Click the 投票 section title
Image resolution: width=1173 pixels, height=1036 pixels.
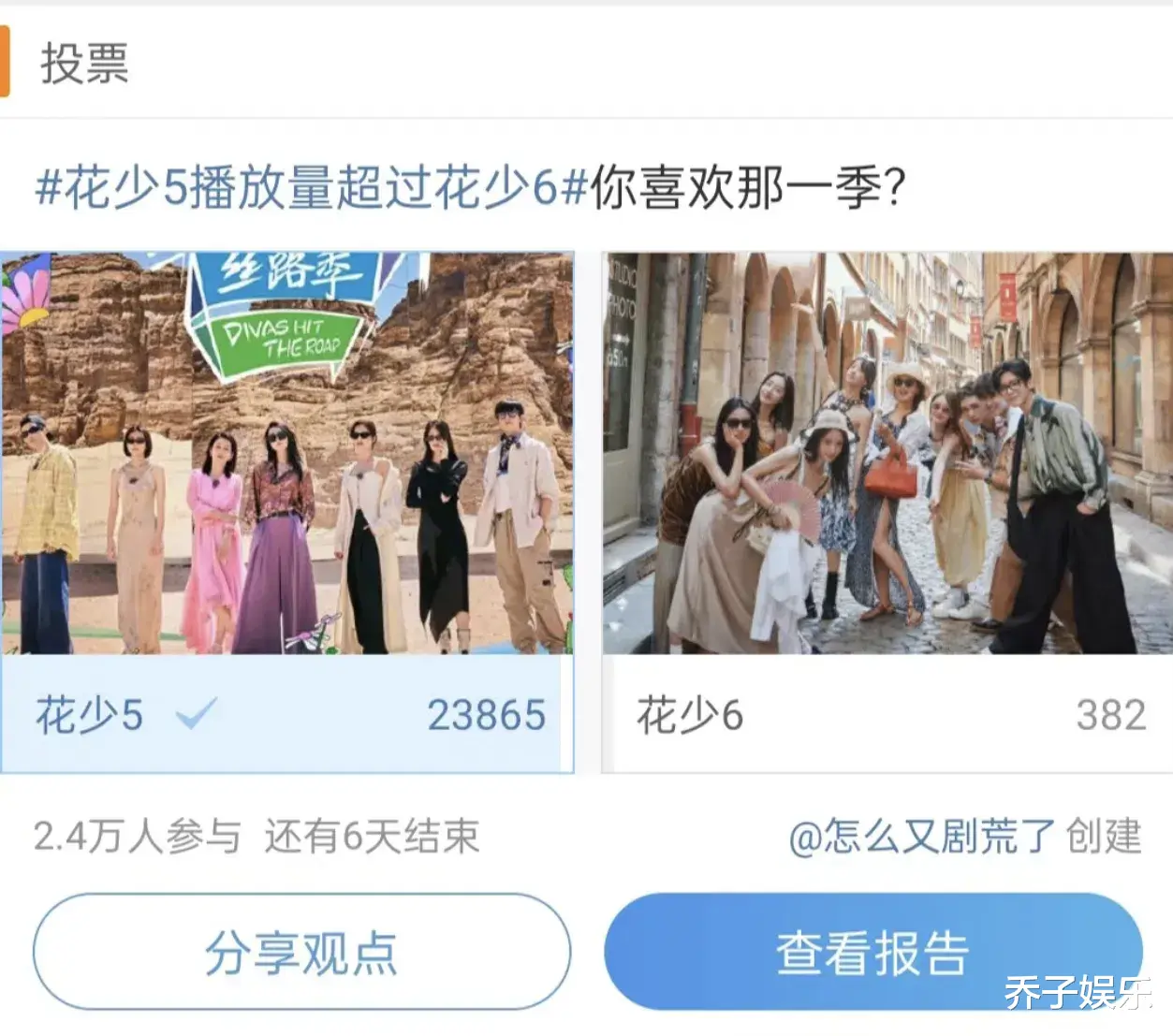coord(84,63)
